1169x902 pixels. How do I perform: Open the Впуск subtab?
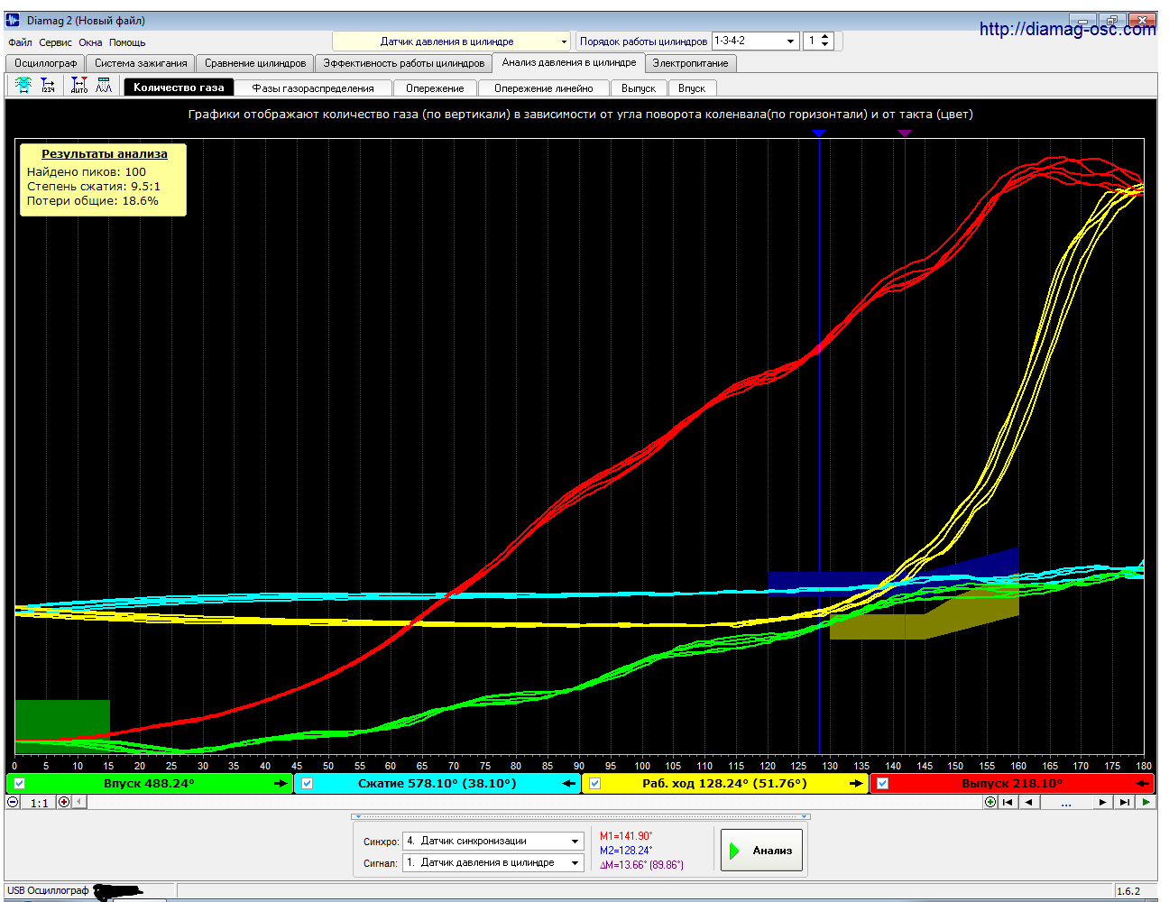pyautogui.click(x=692, y=87)
